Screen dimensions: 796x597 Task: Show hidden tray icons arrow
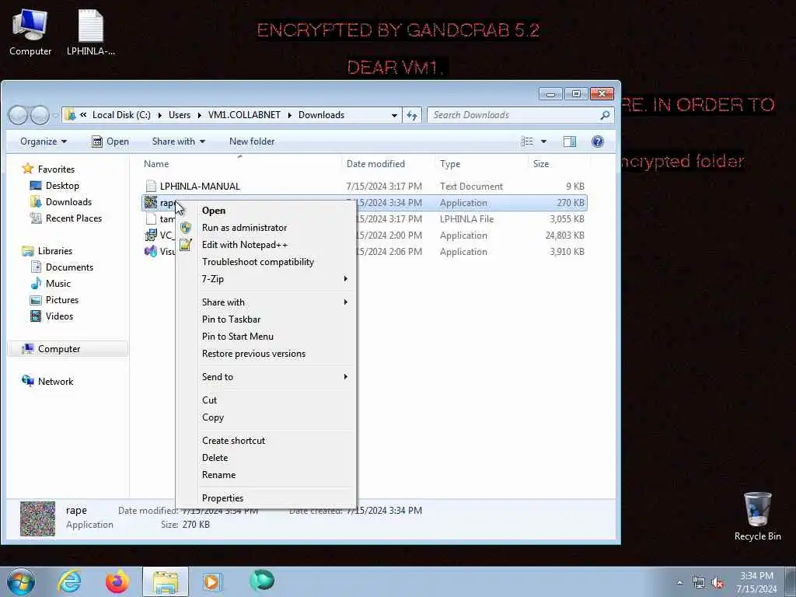(x=679, y=583)
